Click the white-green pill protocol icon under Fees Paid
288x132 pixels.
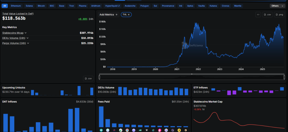point(121,130)
